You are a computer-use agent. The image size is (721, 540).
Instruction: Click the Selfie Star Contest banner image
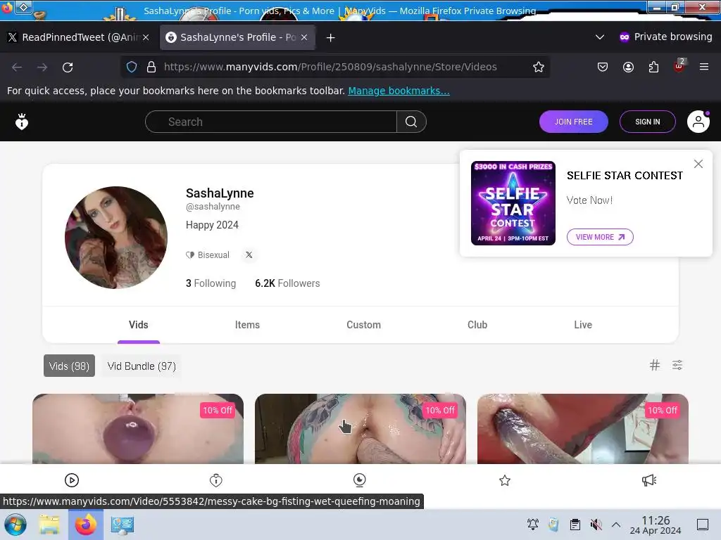[513, 203]
